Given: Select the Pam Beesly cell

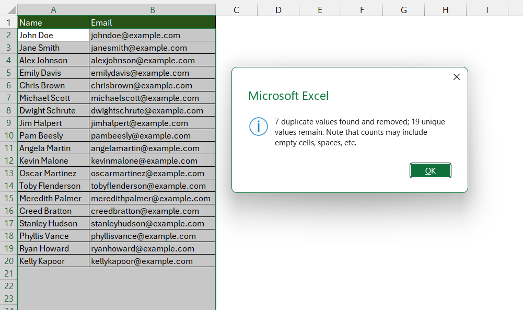Looking at the screenshot, I should click(53, 135).
